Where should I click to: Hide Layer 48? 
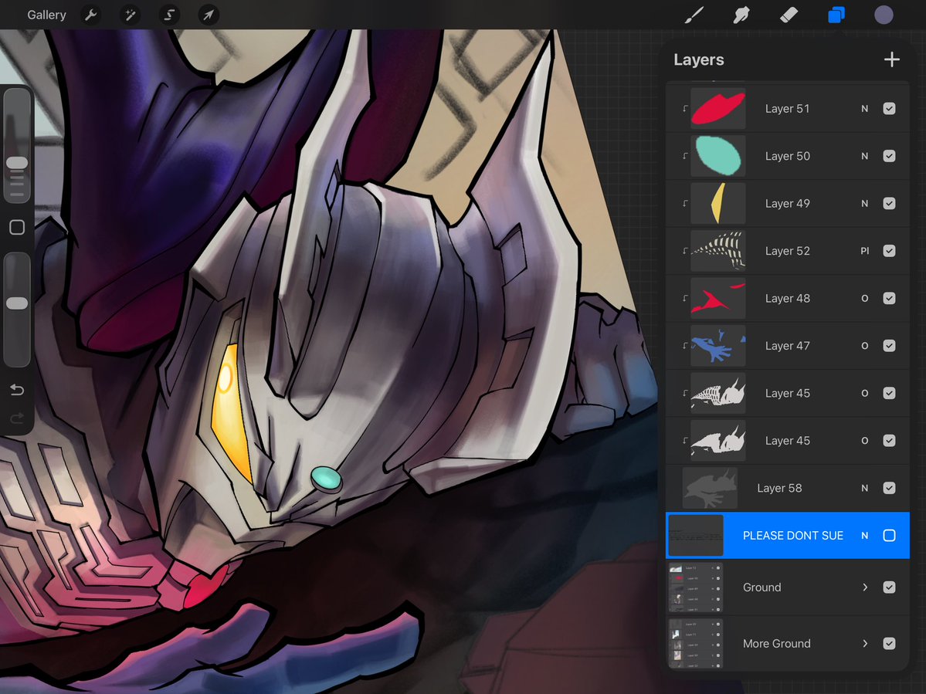[x=890, y=299]
